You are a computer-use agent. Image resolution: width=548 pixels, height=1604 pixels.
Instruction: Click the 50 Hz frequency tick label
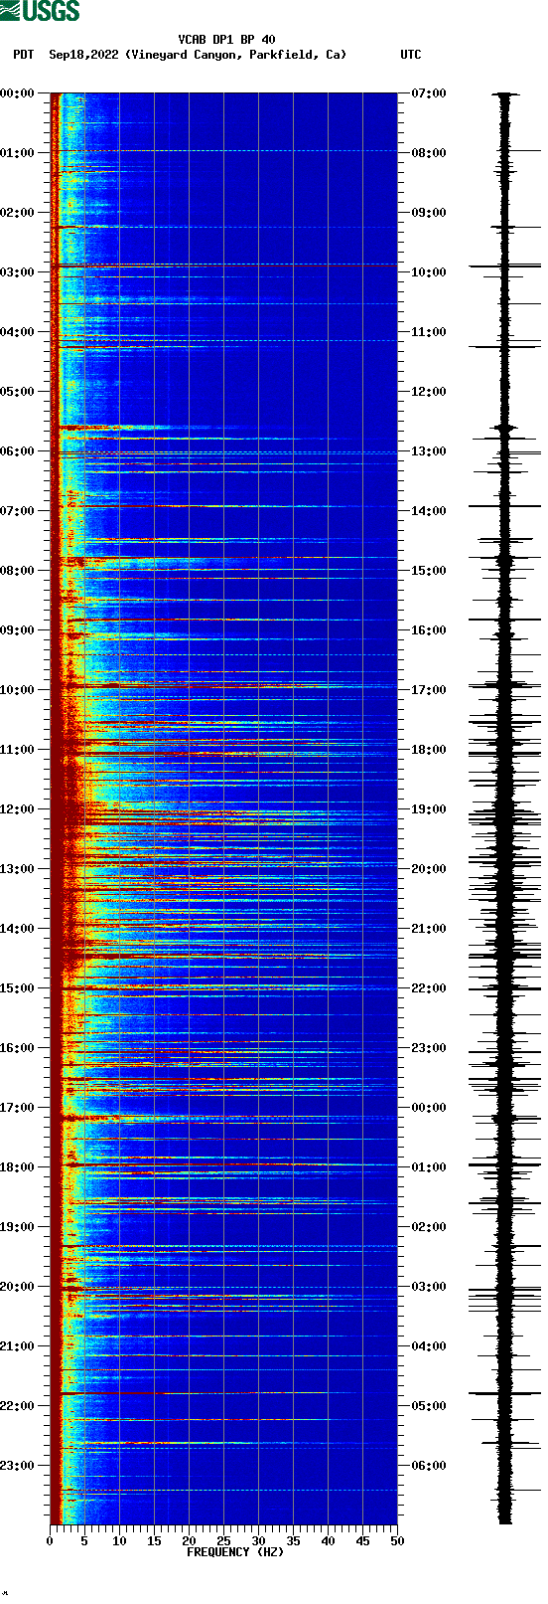[397, 1541]
